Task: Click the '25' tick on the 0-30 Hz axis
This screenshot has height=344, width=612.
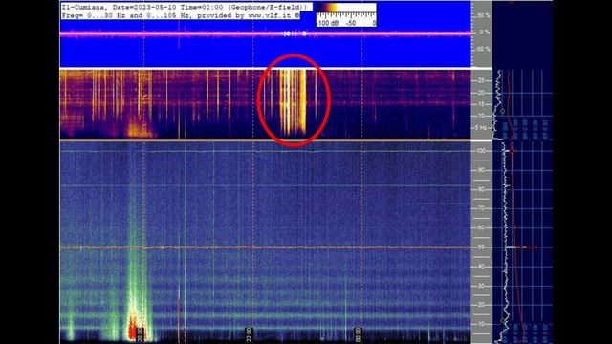Action: (x=481, y=80)
